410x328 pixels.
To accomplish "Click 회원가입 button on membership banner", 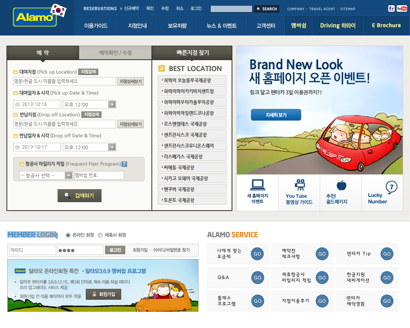I will click(x=104, y=294).
